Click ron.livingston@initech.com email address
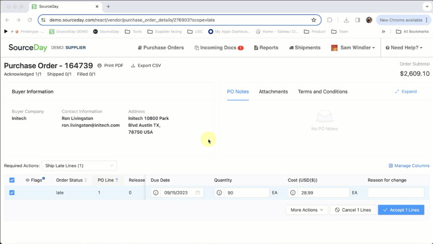Image resolution: width=433 pixels, height=244 pixels. (91, 125)
